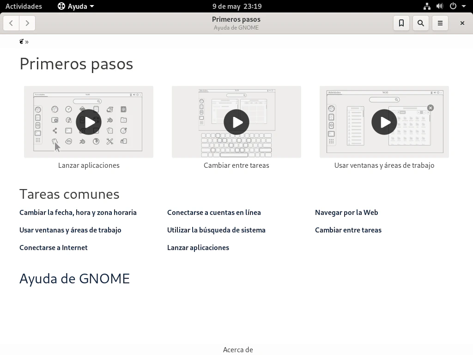This screenshot has width=473, height=355.
Task: Open the Conectarse a cuentas en línea link
Action: click(x=214, y=213)
